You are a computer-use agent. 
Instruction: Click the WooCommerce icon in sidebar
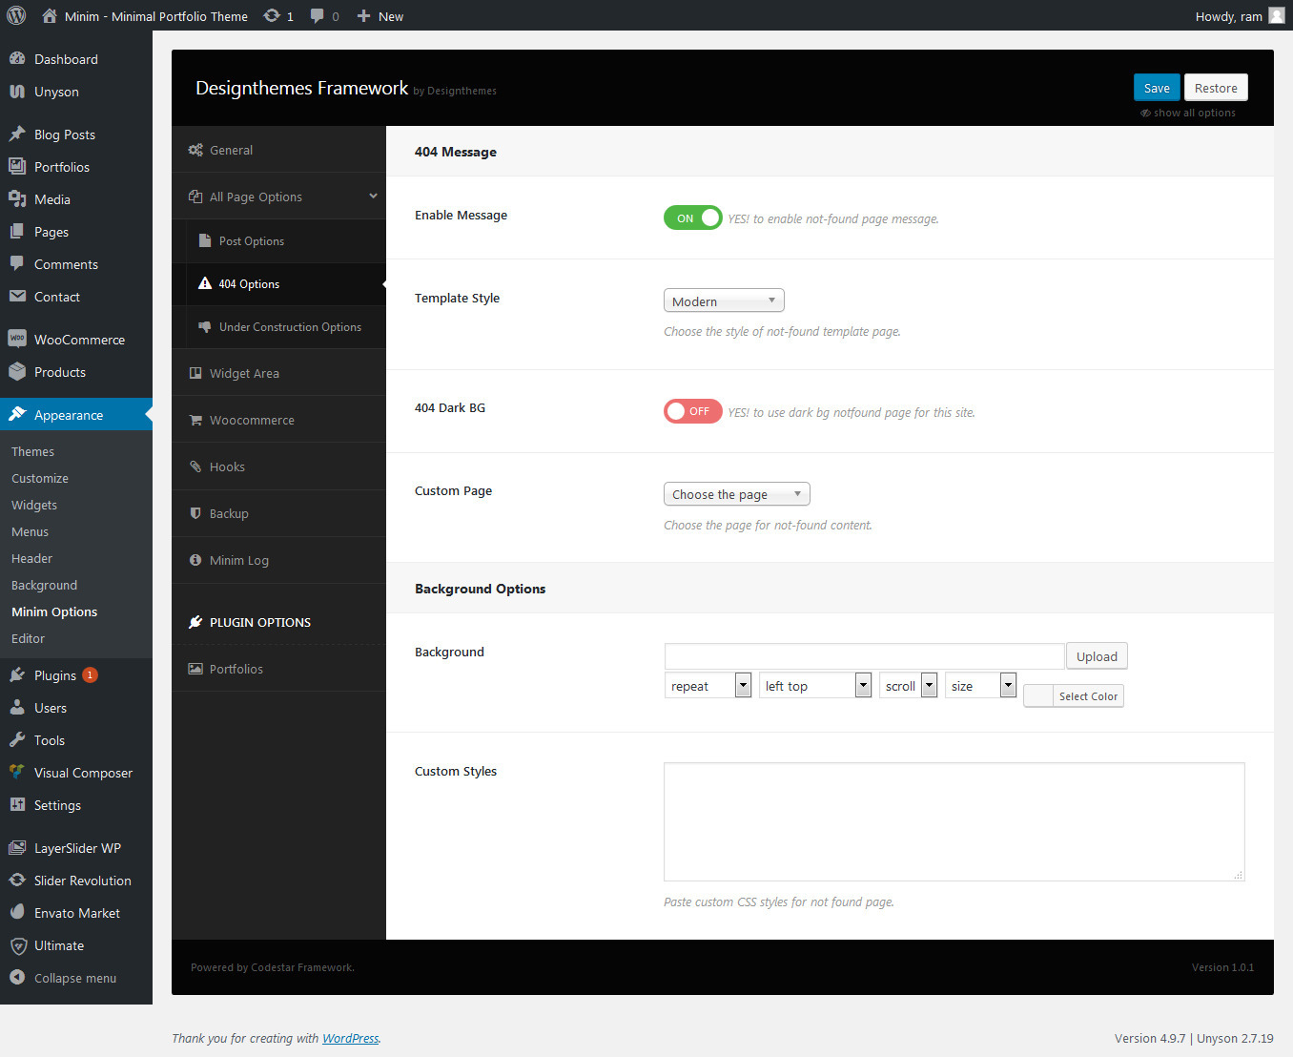17,339
